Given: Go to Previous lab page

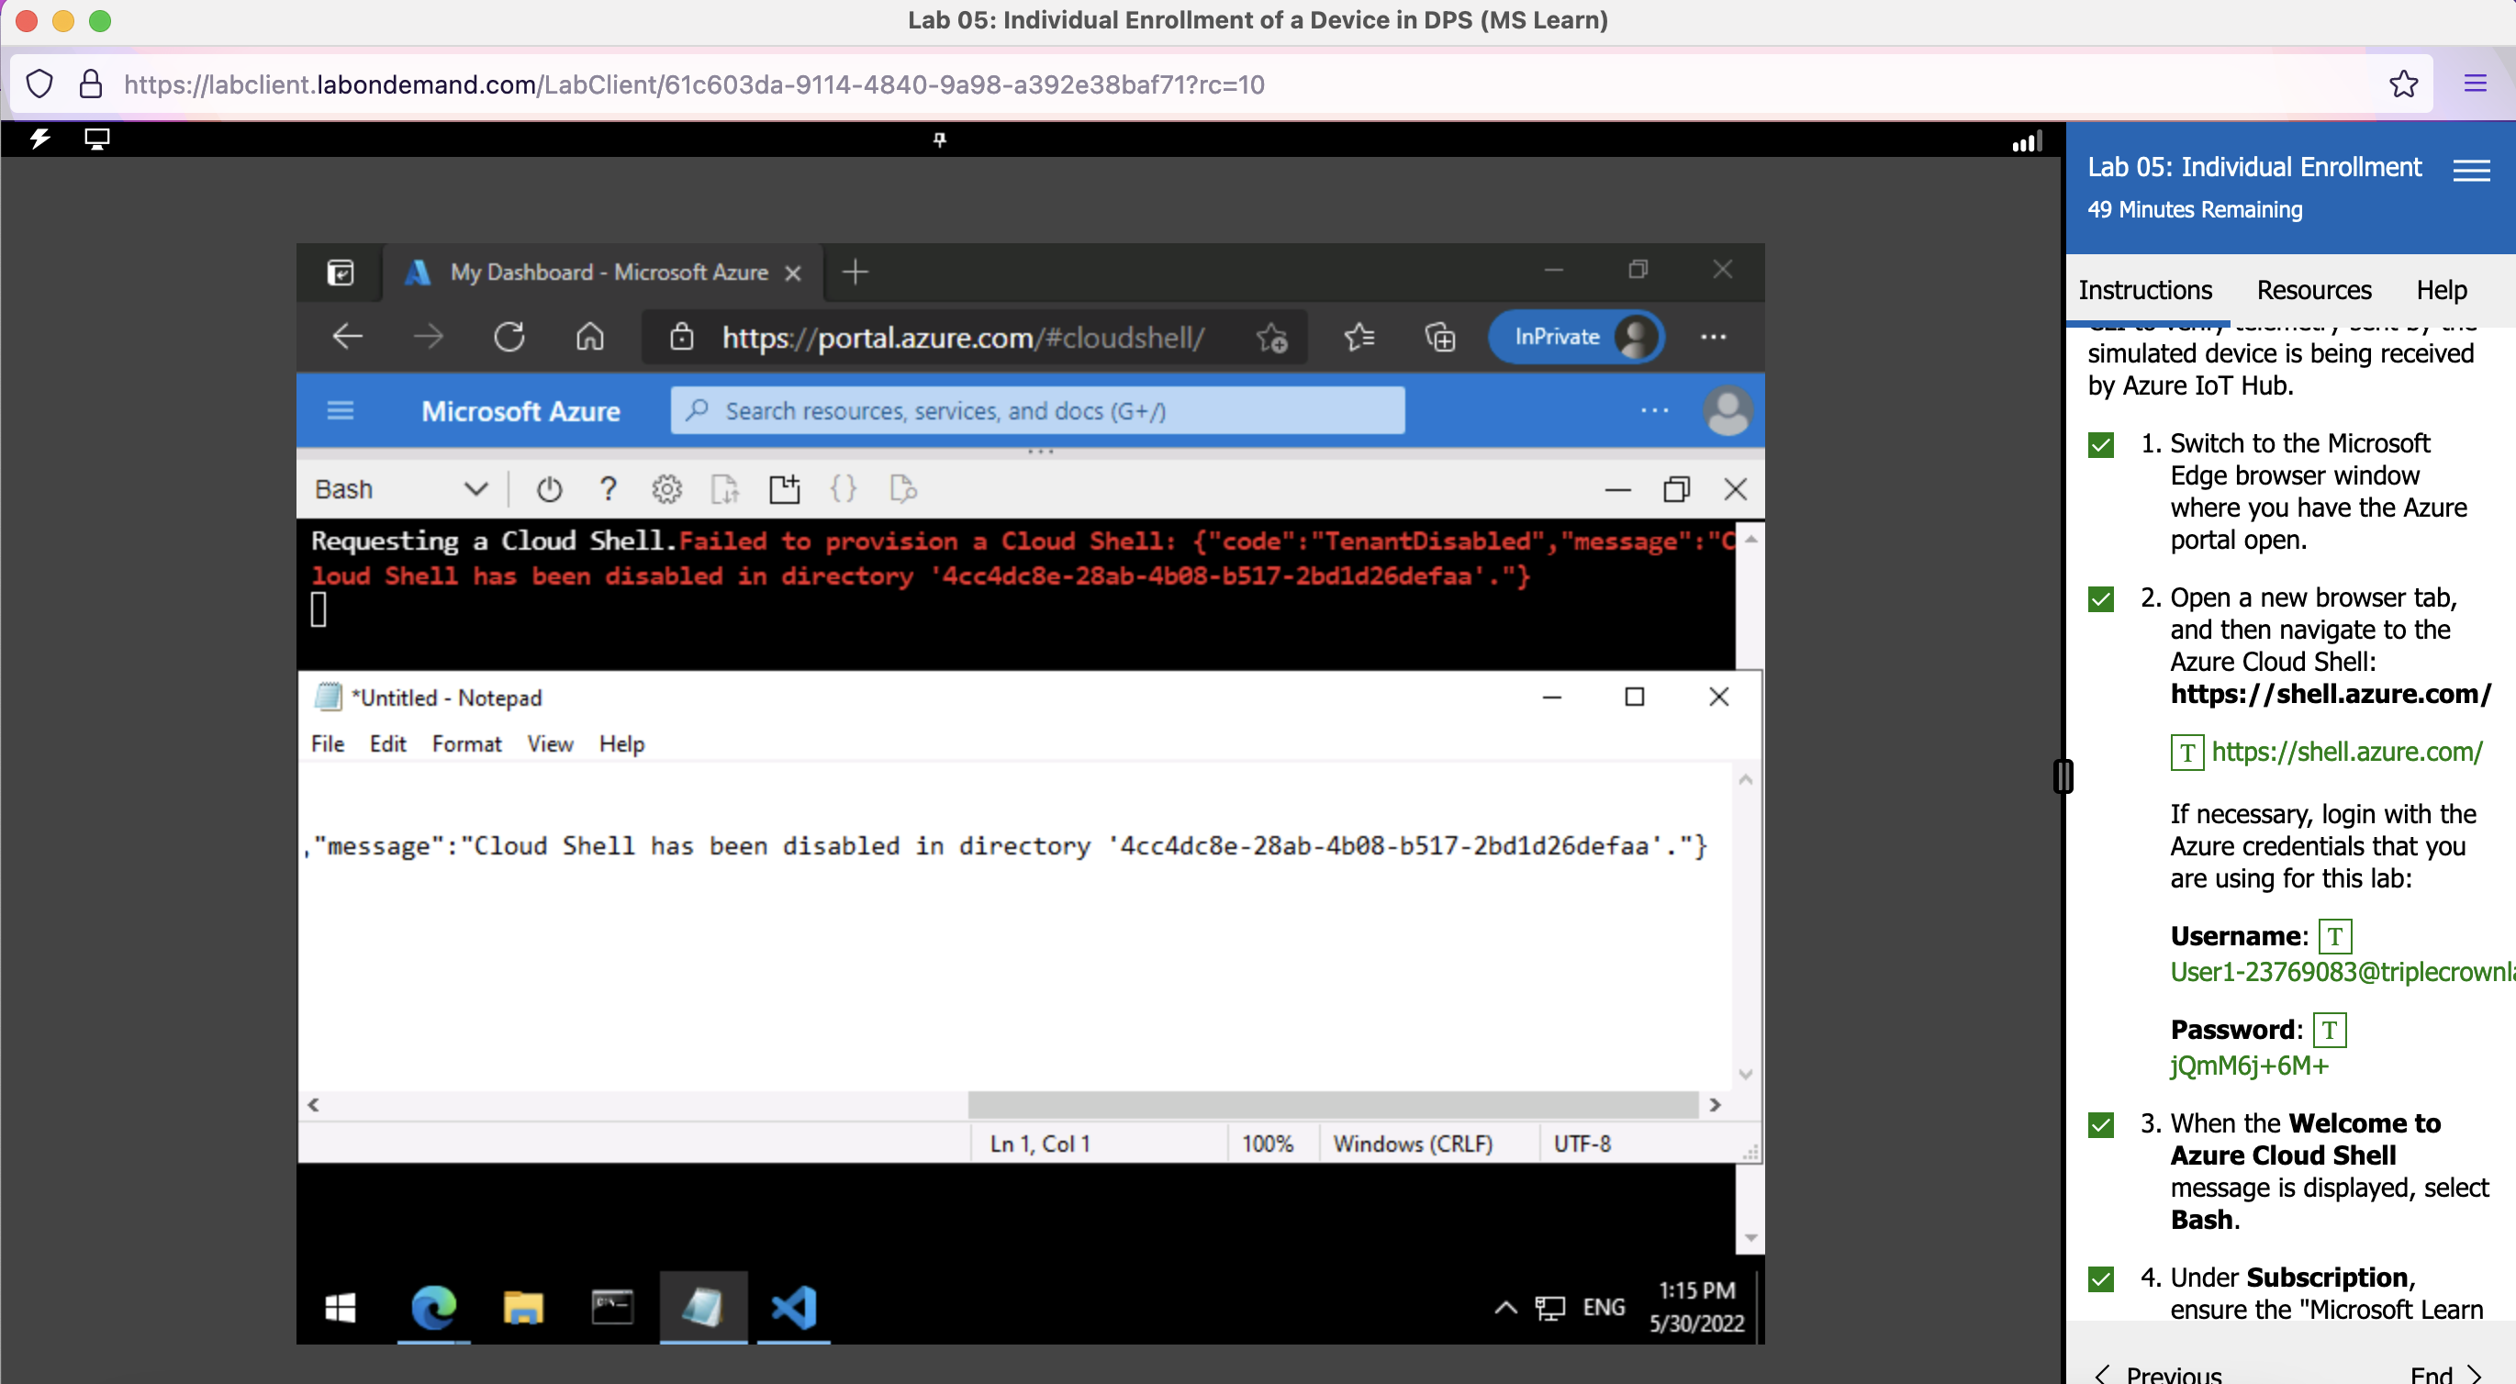Looking at the screenshot, I should [x=2157, y=1373].
